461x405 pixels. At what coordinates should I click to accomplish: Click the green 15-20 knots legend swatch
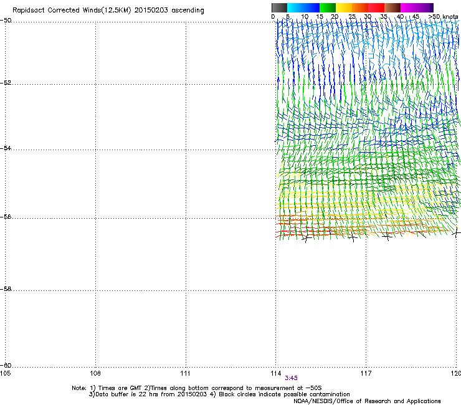click(x=328, y=7)
